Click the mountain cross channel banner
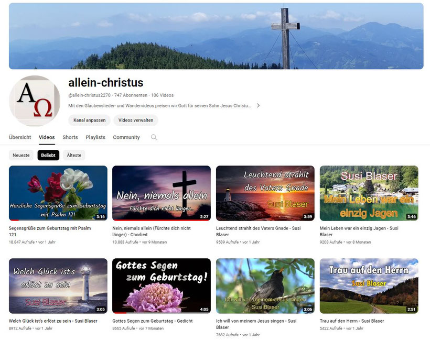The width and height of the screenshot is (430, 341). (x=216, y=36)
